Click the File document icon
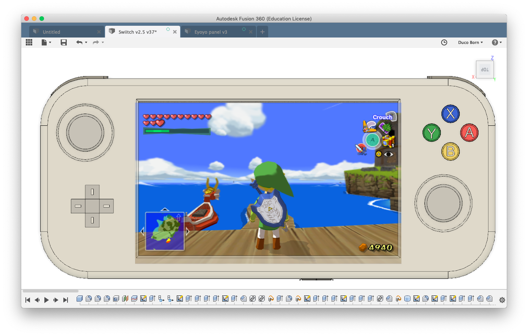Viewport: 528px width, 336px height. pyautogui.click(x=44, y=42)
